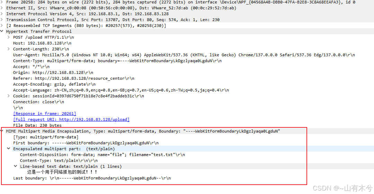Image resolution: width=374 pixels, height=194 pixels.
Task: Collapse the Line-based text data row
Action: click(x=16, y=166)
